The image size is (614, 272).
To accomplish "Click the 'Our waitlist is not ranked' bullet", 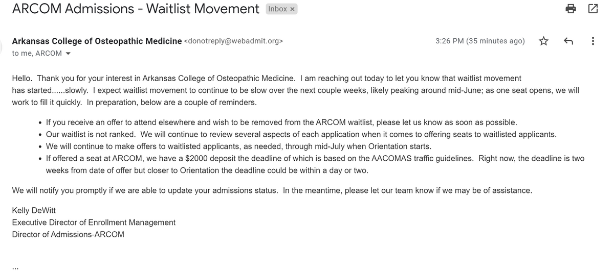I will pyautogui.click(x=301, y=135).
